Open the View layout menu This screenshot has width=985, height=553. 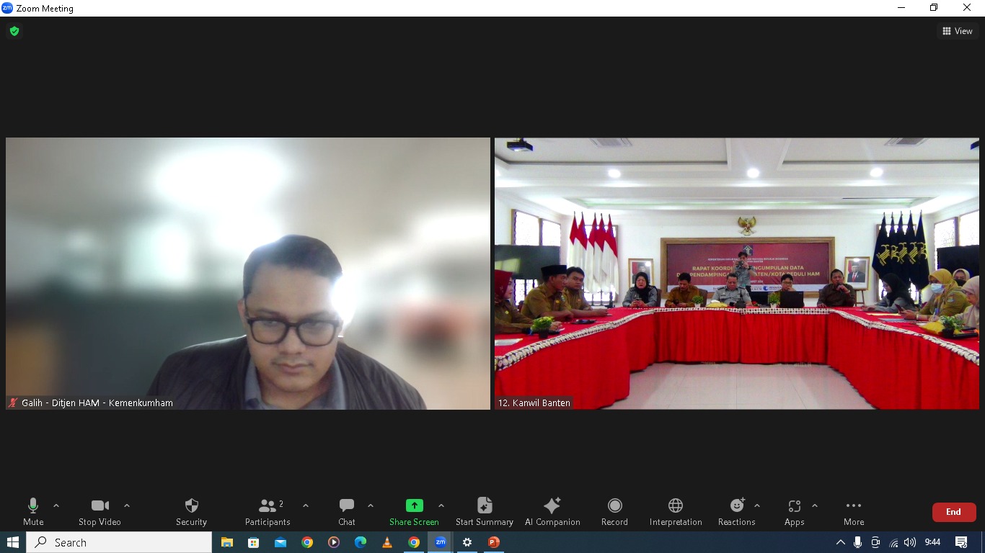958,31
